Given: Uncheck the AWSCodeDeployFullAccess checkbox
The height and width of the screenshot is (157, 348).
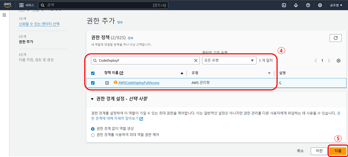Looking at the screenshot, I should [x=93, y=83].
